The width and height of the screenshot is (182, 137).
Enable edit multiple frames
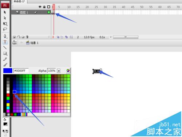(66, 37)
